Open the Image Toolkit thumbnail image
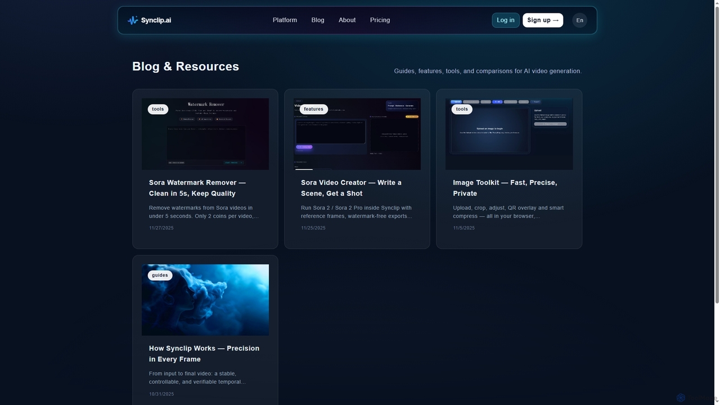Image resolution: width=720 pixels, height=405 pixels. (x=509, y=134)
